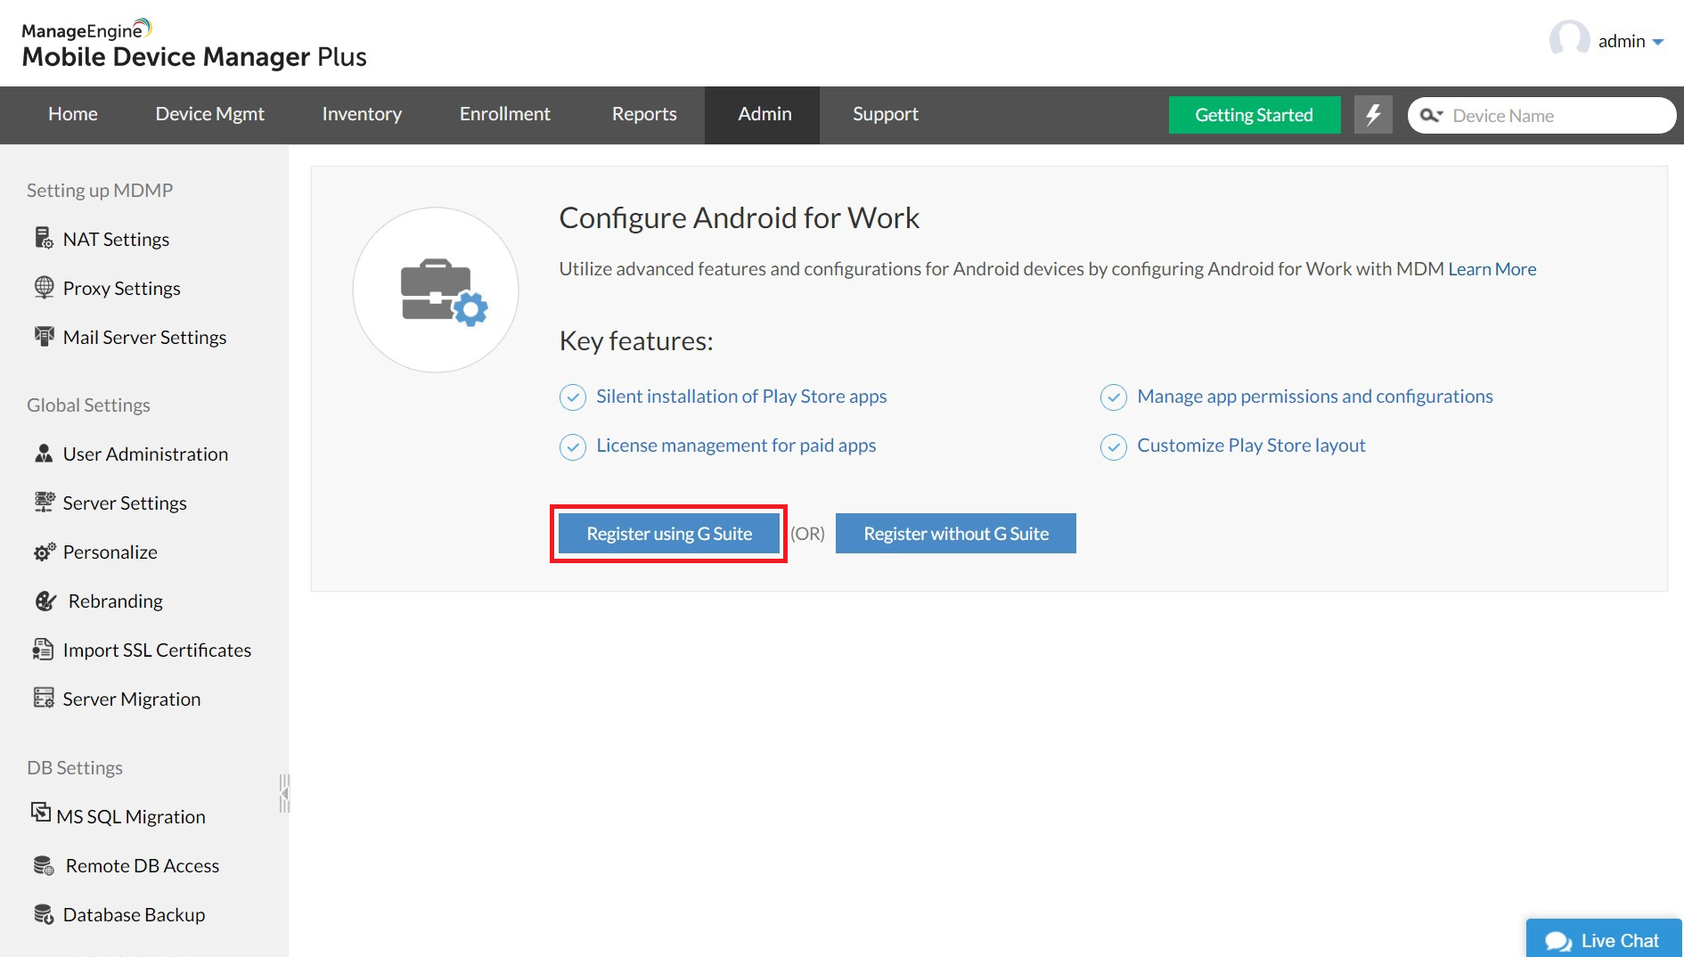Image resolution: width=1684 pixels, height=957 pixels.
Task: Select the Reports tab
Action: (x=644, y=114)
